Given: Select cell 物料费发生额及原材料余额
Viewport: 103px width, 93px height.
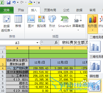Looking at the screenshot, I should coord(17,62).
